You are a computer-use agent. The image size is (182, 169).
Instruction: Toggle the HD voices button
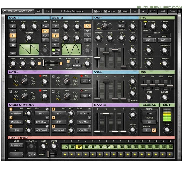tap(154, 130)
